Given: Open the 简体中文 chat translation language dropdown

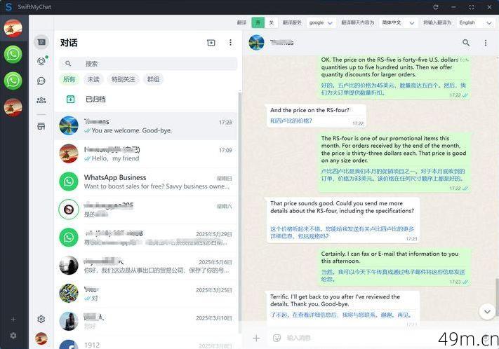Looking at the screenshot, I should 398,22.
